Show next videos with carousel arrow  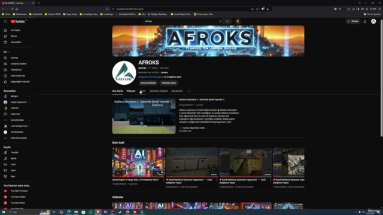coord(303,162)
